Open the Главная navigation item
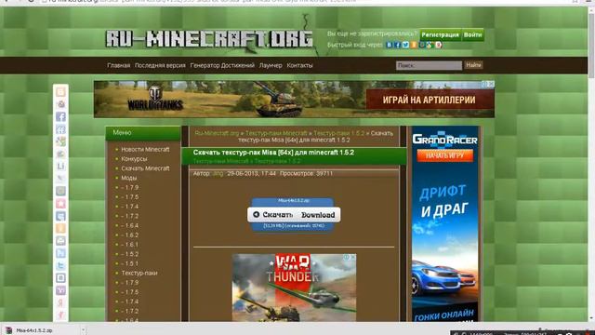595x335 pixels. pyautogui.click(x=118, y=65)
